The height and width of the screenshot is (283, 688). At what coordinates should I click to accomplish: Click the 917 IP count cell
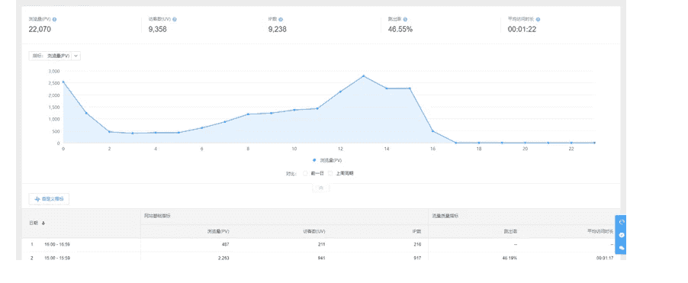[418, 258]
